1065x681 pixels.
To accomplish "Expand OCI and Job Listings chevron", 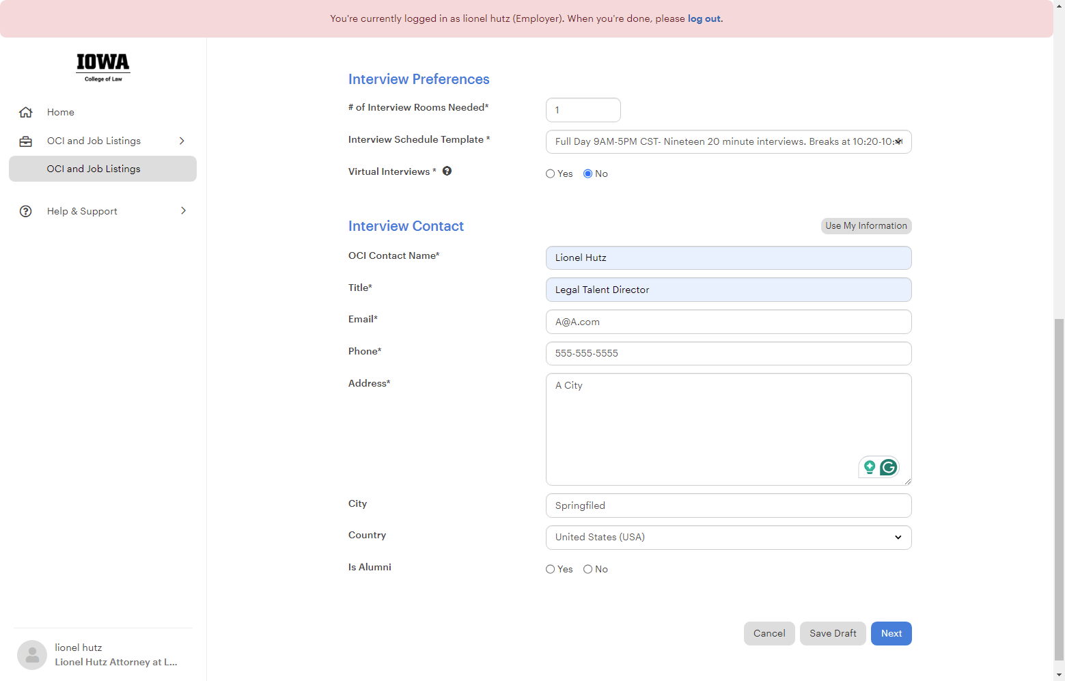I will point(182,141).
